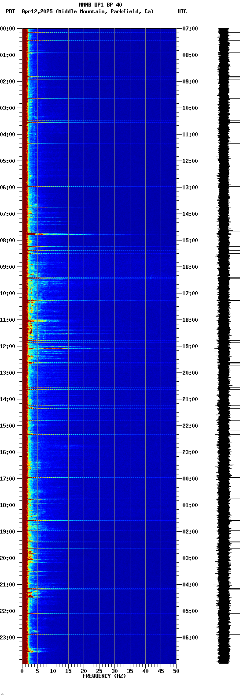Screen dimensions: 243x699
Task: Click the UTC axis label '23:00'
Action: pyautogui.click(x=190, y=452)
